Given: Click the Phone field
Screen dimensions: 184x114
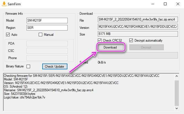Looking at the screenshot, I should point(47,58).
